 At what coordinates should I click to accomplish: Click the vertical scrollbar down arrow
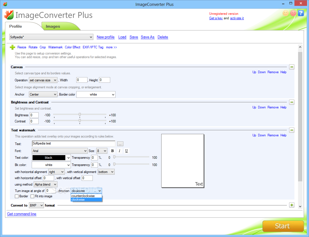point(300,206)
